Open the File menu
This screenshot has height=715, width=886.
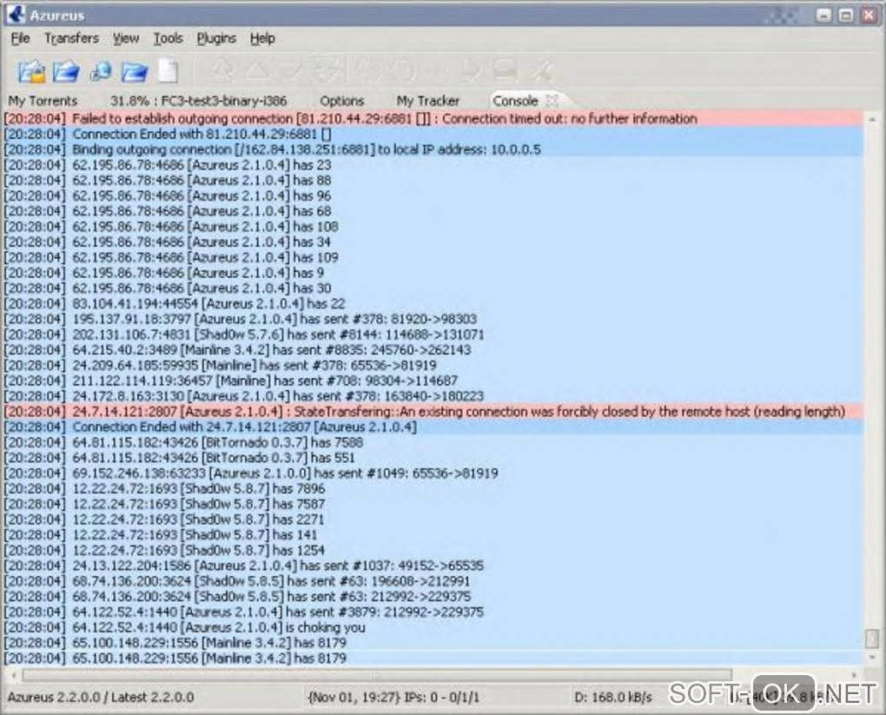(x=20, y=38)
